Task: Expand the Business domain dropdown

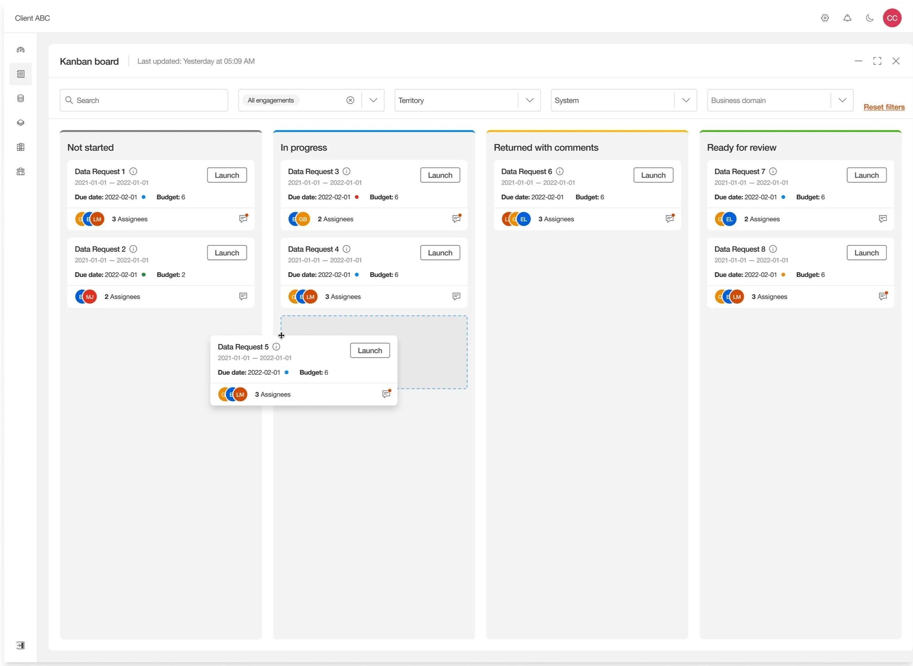Action: [x=842, y=100]
